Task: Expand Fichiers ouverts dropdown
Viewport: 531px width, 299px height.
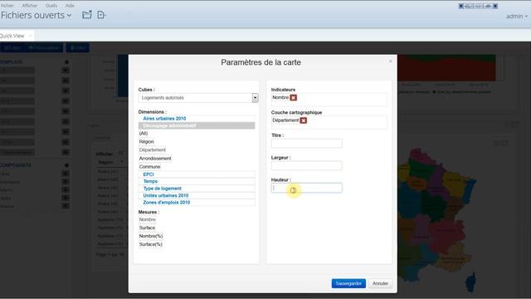Action: [36, 15]
